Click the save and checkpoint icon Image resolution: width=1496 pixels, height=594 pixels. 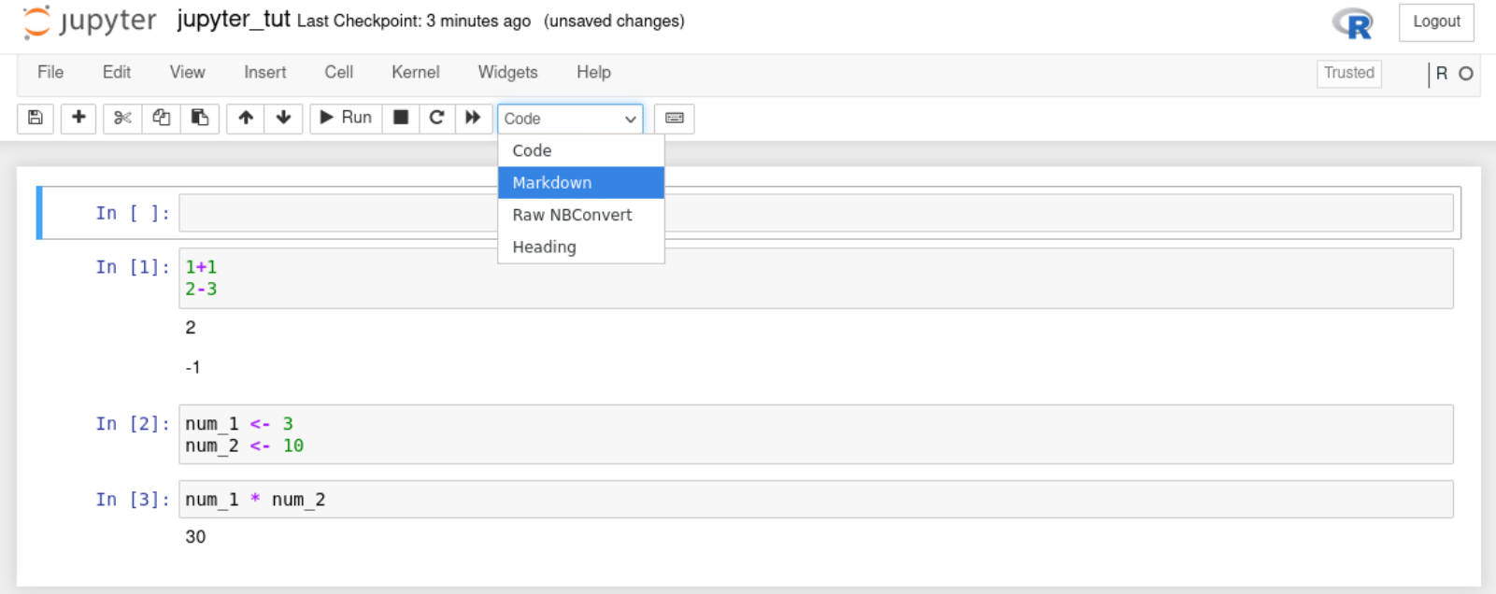pos(36,118)
